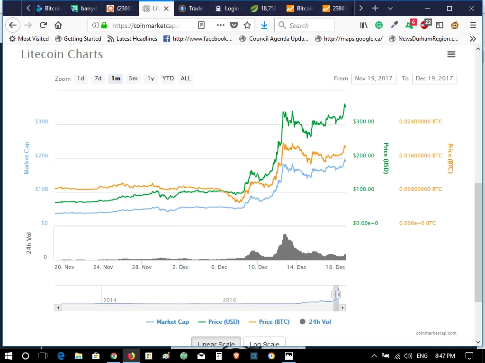Screen dimensions: 485x363
Task: Open the Greasemonkey monkey extension icon
Action: 455,26
